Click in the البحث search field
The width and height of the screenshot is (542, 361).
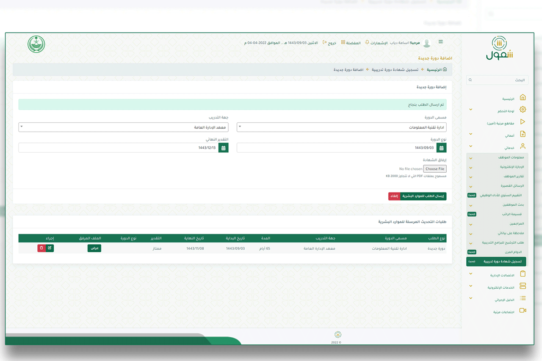coord(498,80)
